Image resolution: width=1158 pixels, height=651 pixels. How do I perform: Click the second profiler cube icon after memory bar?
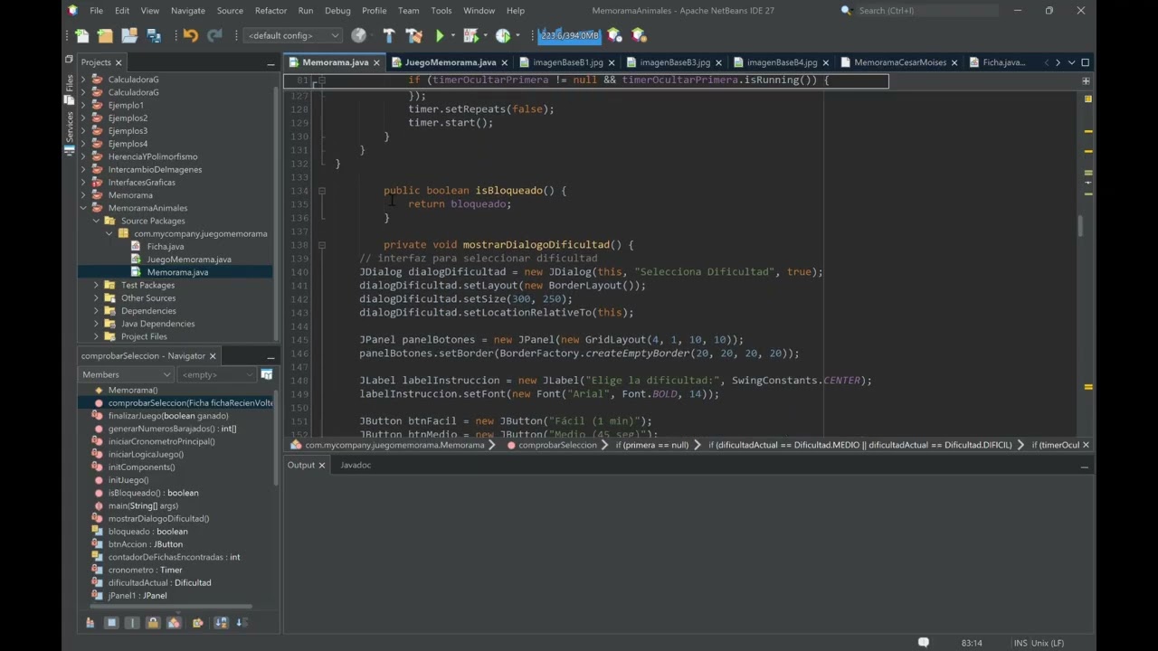[x=640, y=35]
